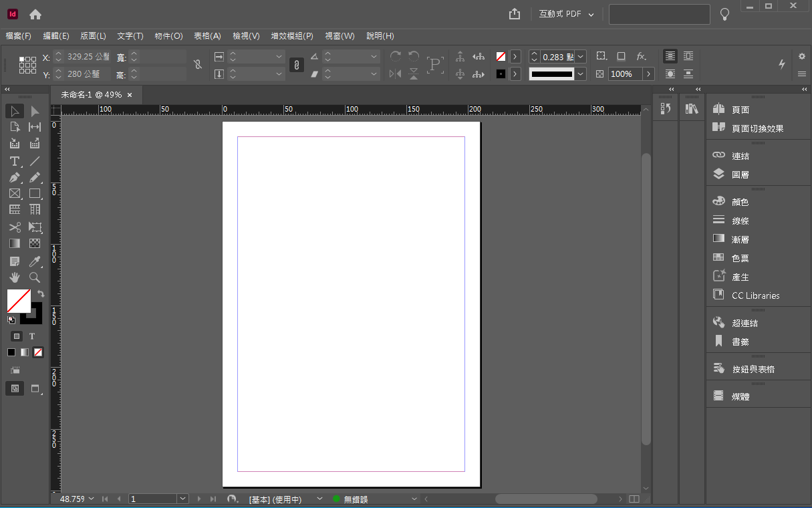Select the Selection tool arrow

(x=15, y=111)
